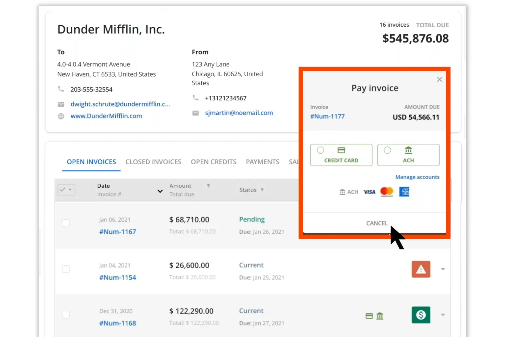
Task: Open invoice #Num-1154
Action: [117, 278]
